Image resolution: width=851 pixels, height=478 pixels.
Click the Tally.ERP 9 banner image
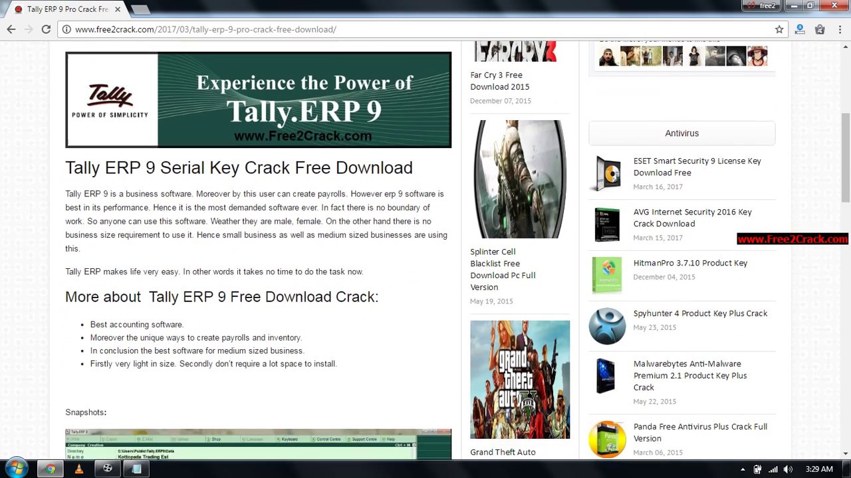point(258,100)
